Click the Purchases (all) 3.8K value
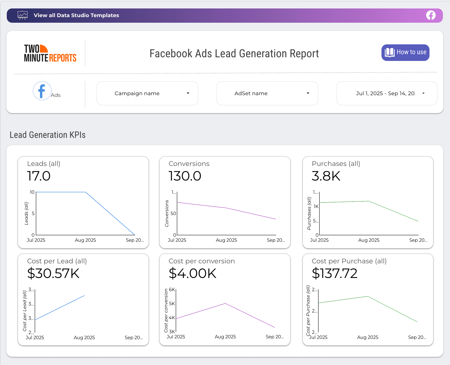Viewport: 450px width, 365px height. [326, 176]
